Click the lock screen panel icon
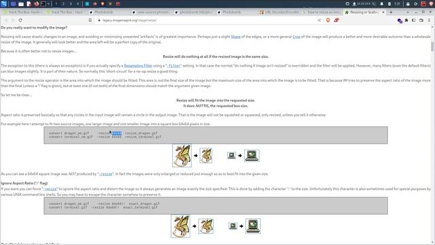This screenshot has height=245, width=435. coord(408,4)
